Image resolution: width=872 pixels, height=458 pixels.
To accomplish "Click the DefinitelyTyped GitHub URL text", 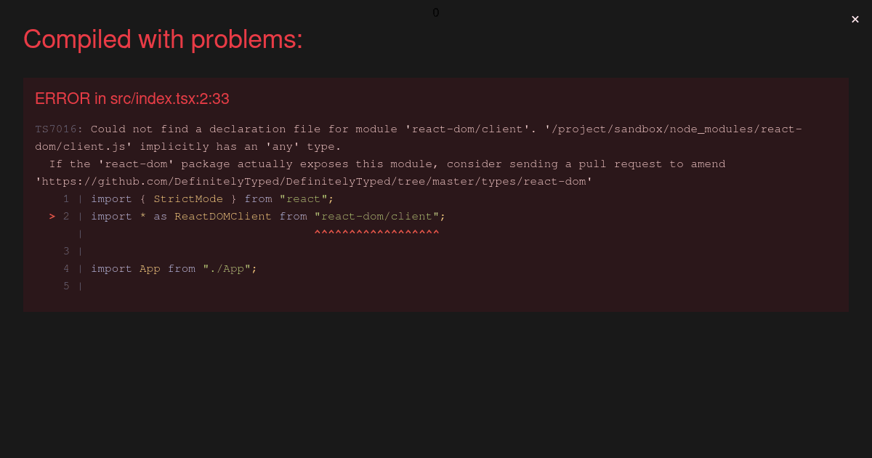I will click(314, 182).
